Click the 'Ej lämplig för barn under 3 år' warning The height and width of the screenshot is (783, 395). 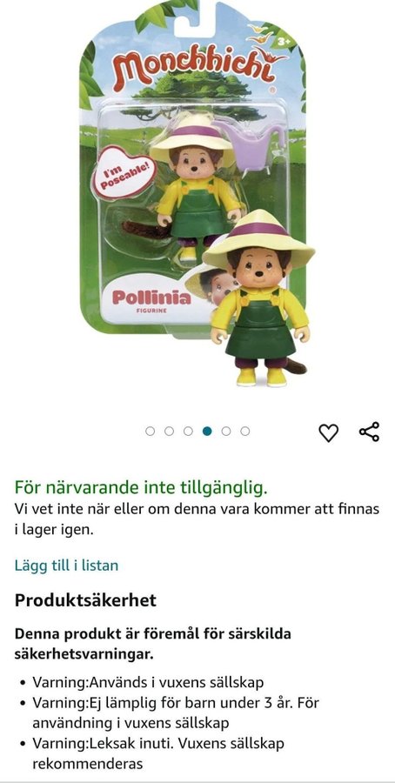176,713
